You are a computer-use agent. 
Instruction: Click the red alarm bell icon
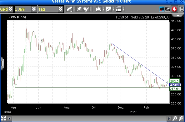(174, 9)
